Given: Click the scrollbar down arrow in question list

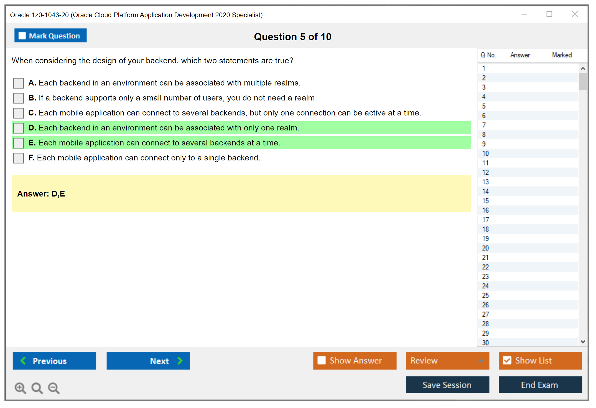Looking at the screenshot, I should (583, 342).
